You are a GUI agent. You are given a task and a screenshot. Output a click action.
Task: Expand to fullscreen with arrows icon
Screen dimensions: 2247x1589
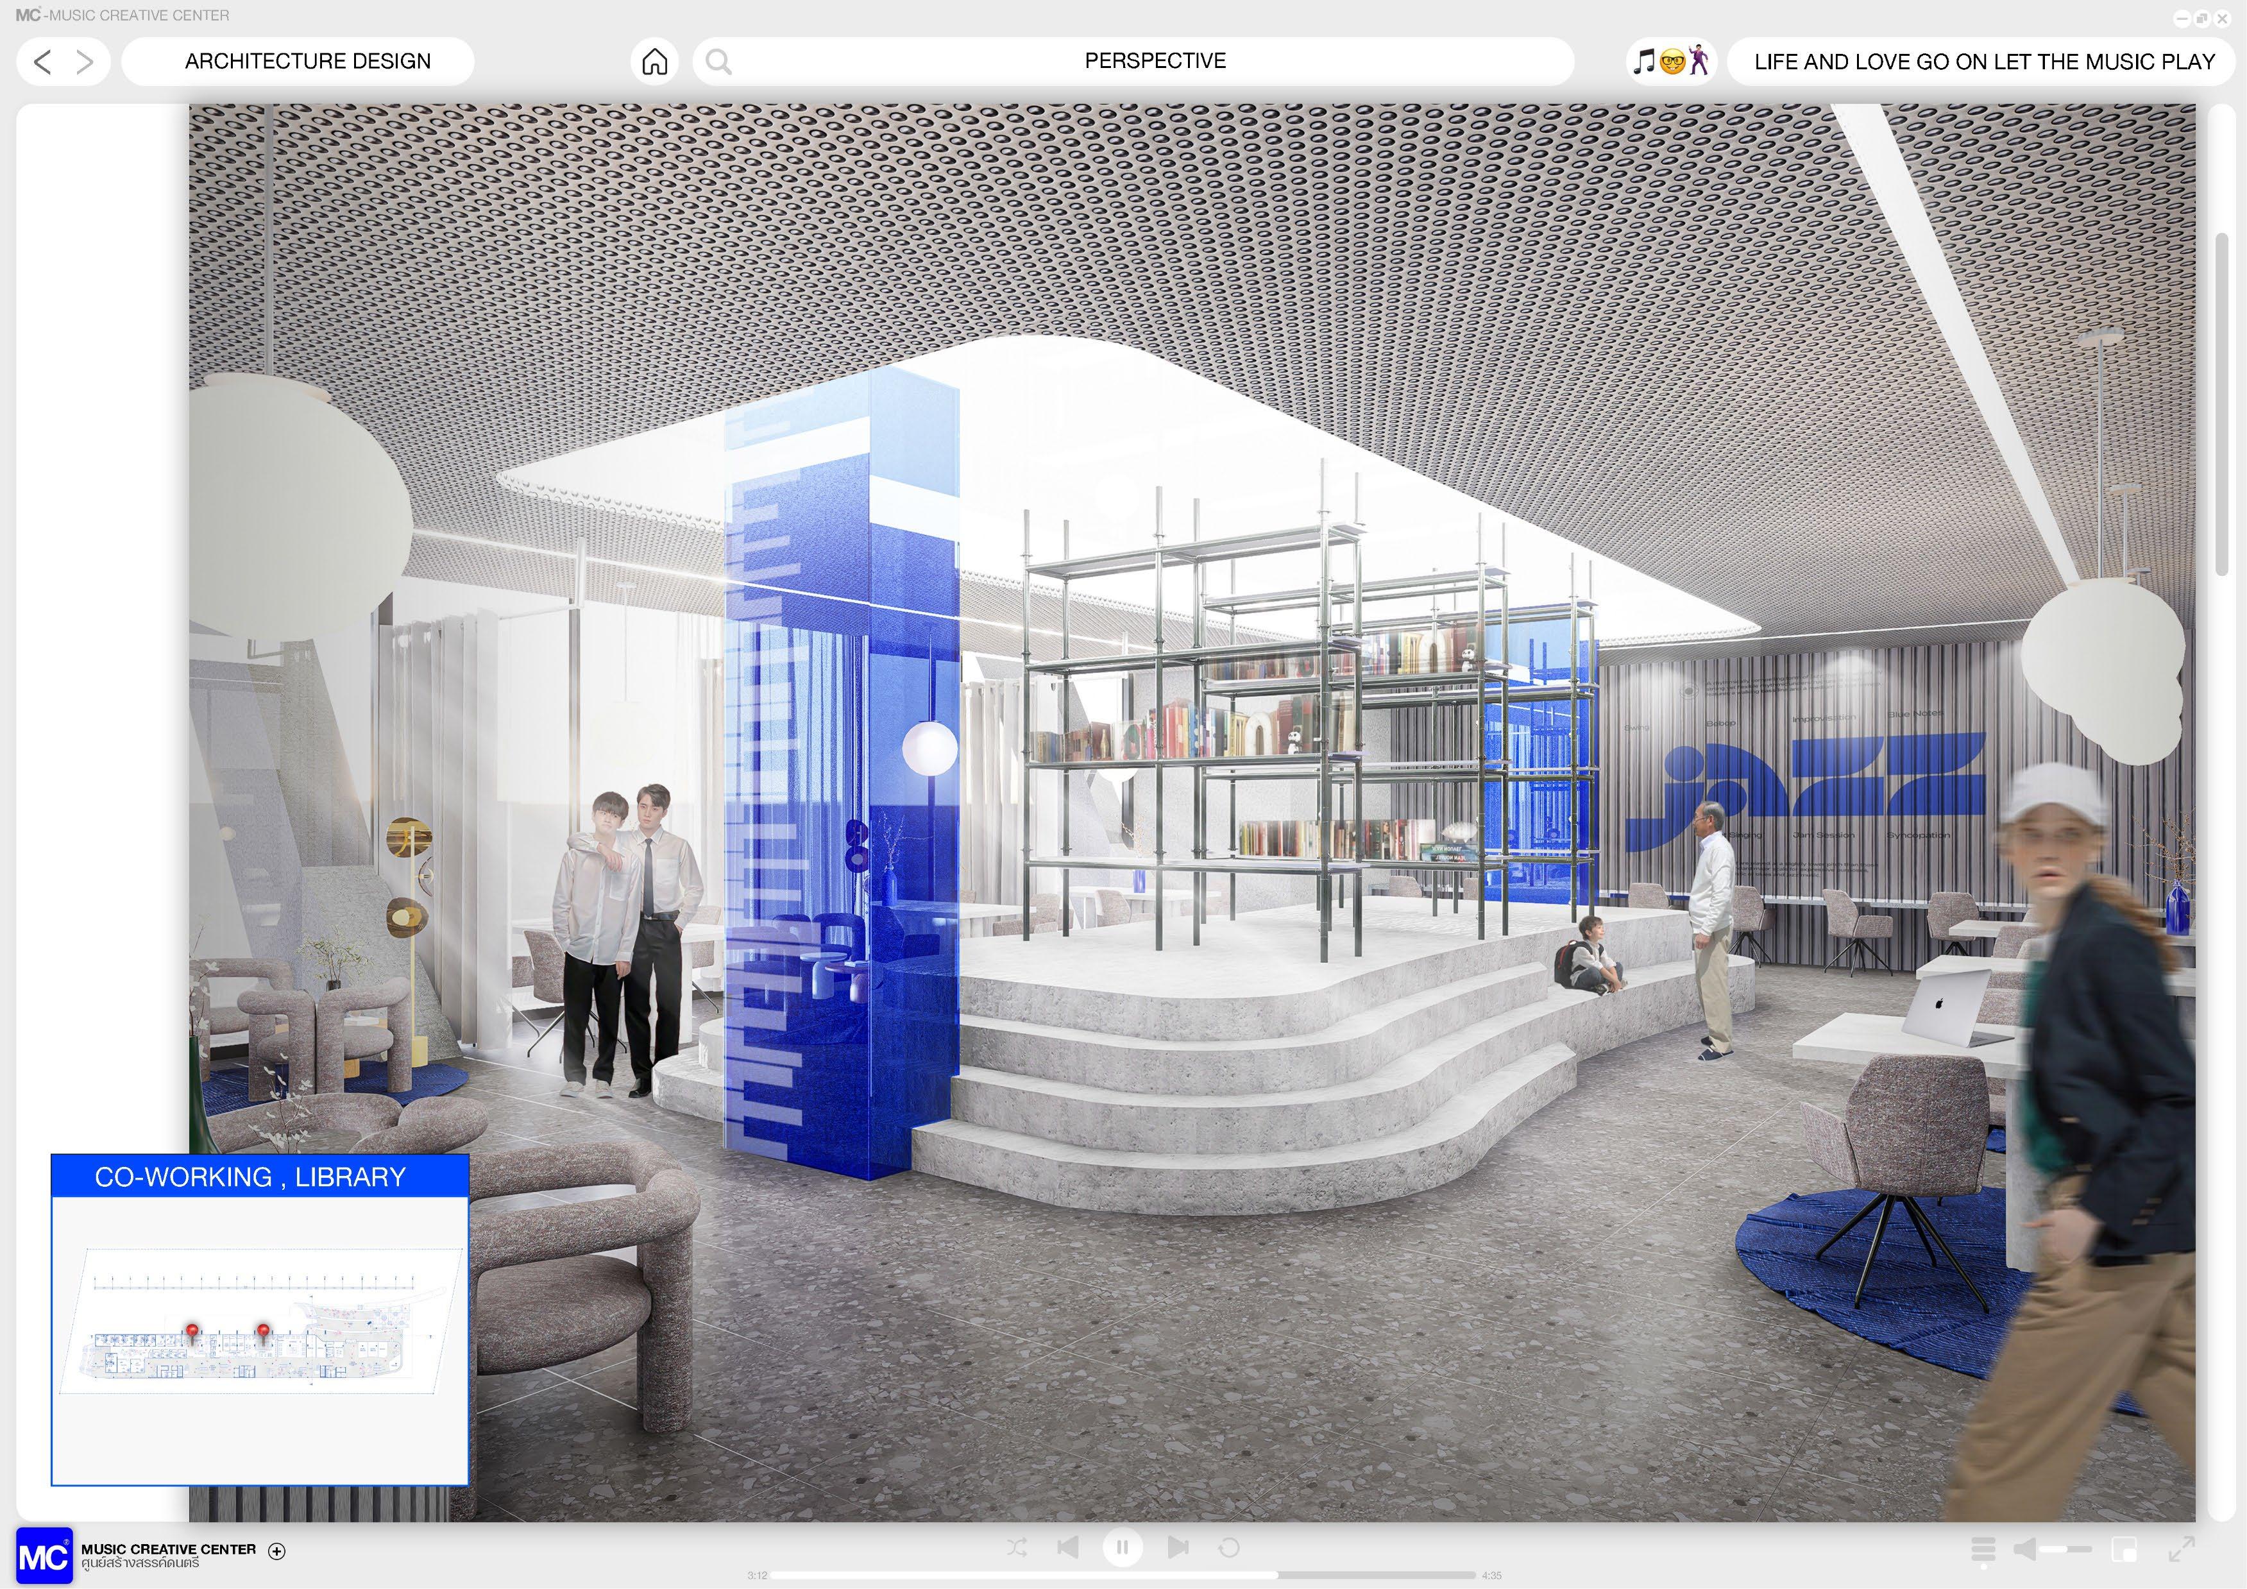tap(2182, 1549)
